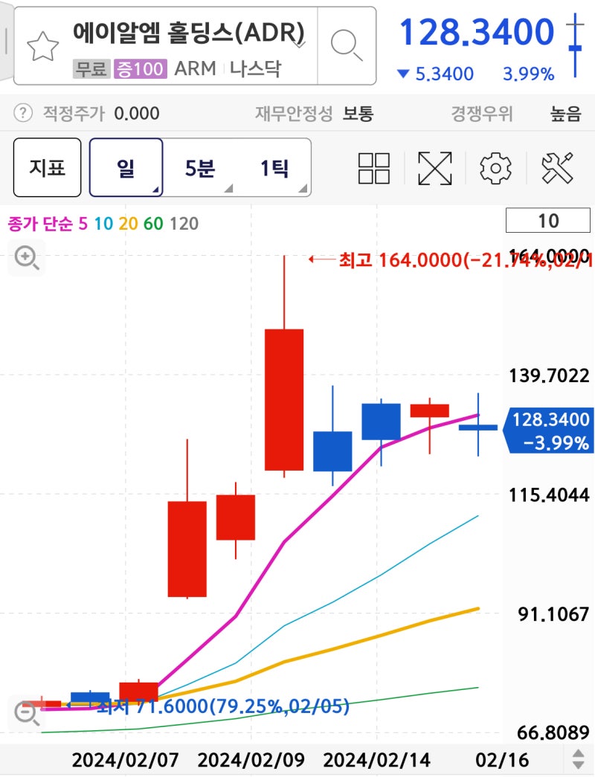This screenshot has width=595, height=777.
Task: Open chart settings via the gear icon
Action: pos(495,168)
